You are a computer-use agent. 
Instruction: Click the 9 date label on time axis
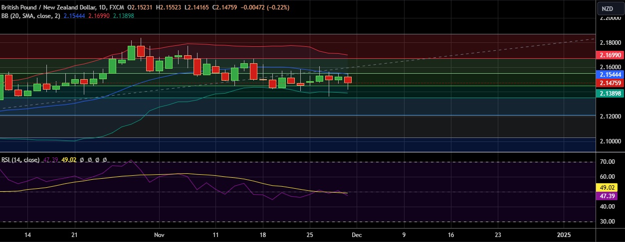[404, 235]
